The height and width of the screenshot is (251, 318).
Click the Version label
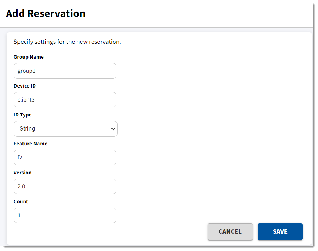[22, 173]
